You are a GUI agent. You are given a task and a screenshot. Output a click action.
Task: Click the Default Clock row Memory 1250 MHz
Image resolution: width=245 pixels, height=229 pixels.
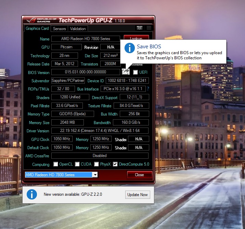click(x=101, y=147)
